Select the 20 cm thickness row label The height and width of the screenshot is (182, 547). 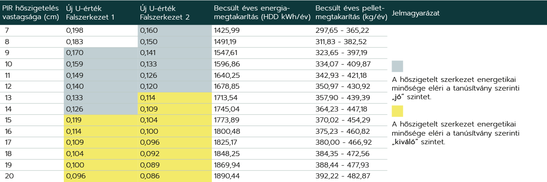(9, 176)
